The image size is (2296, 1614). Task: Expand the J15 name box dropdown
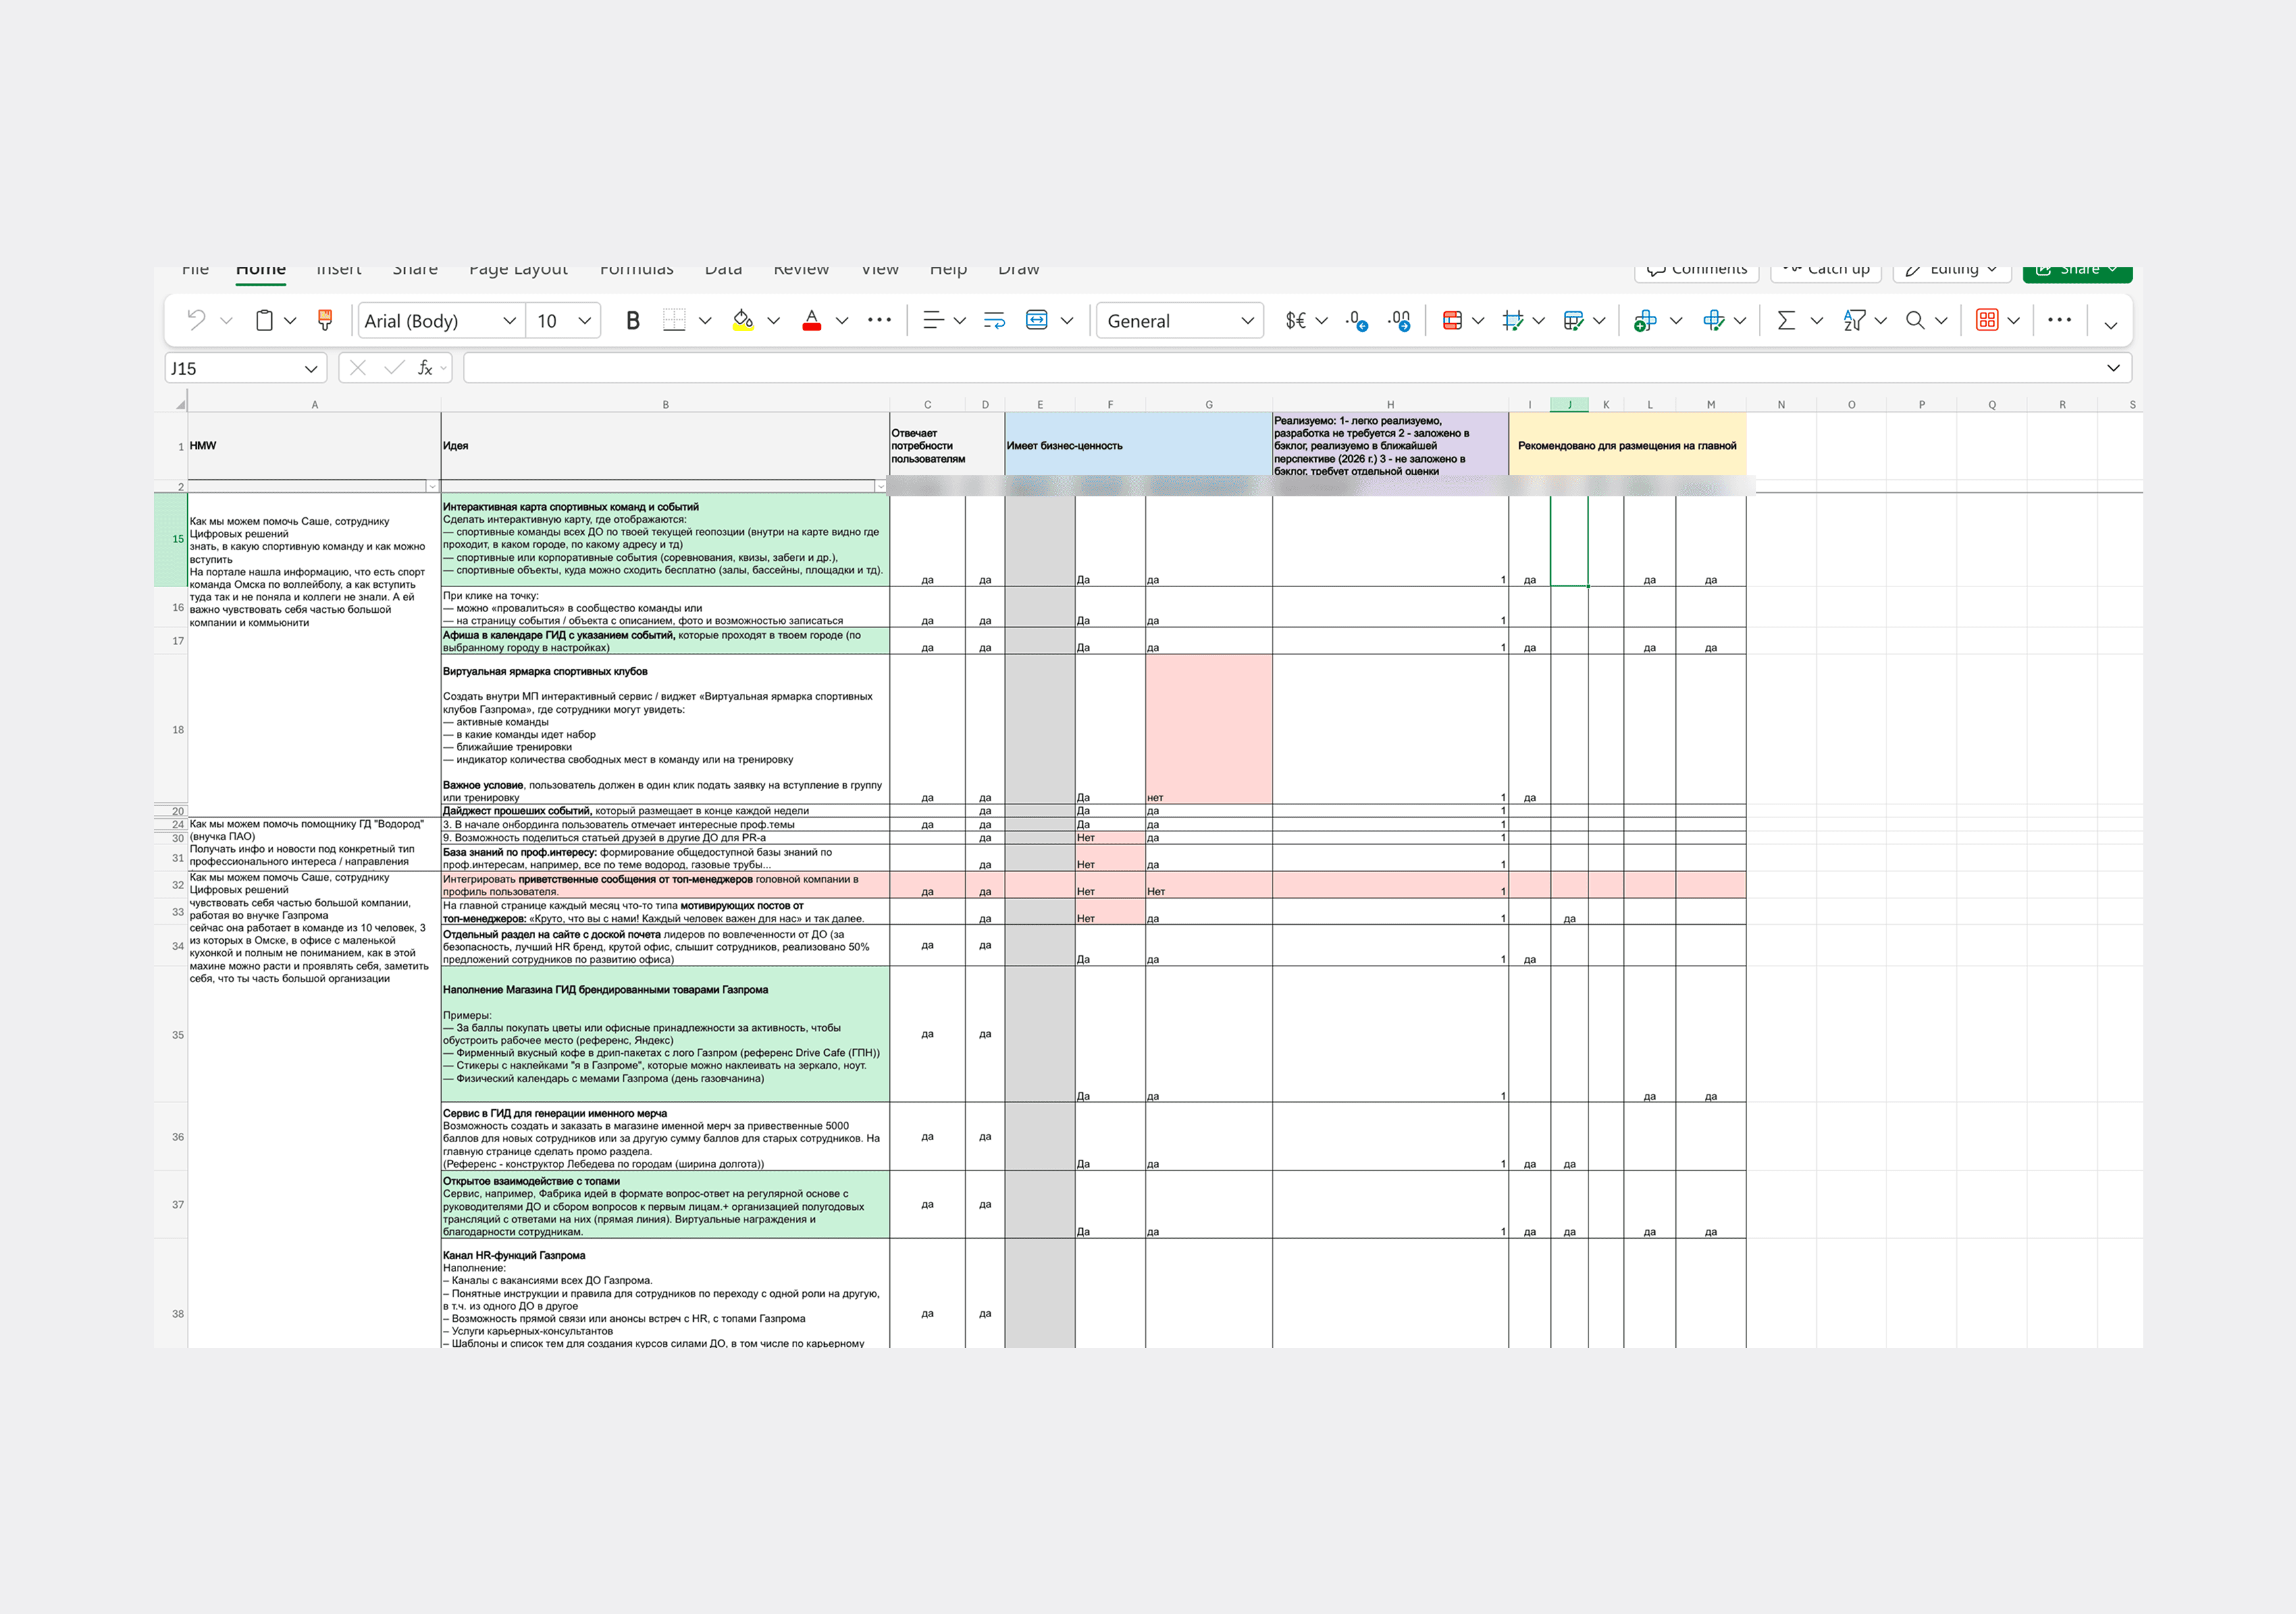(311, 369)
